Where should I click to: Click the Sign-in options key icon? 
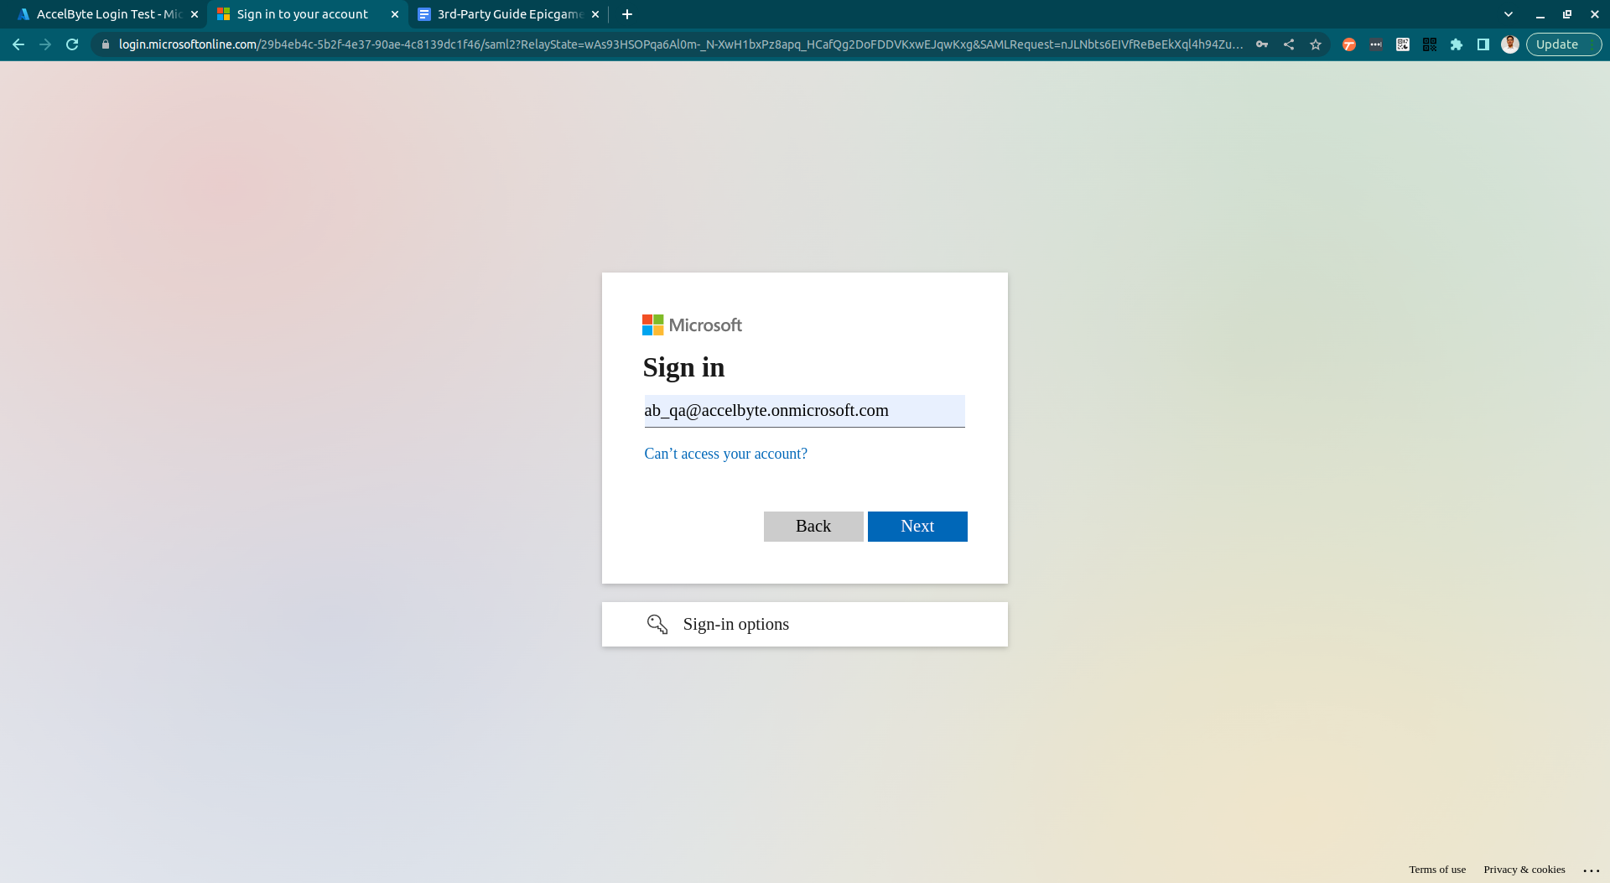(x=657, y=624)
